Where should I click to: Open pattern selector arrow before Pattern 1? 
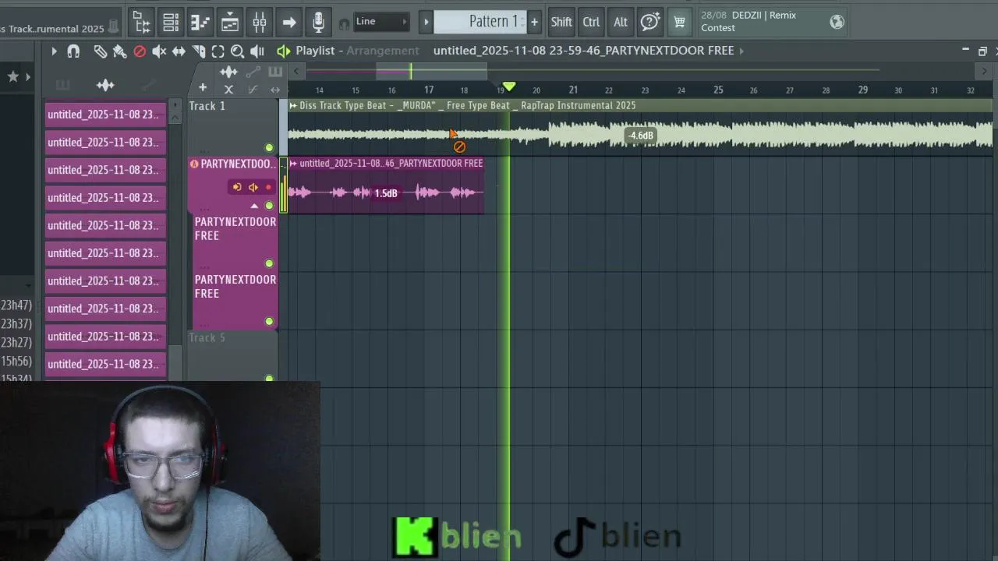(x=426, y=22)
